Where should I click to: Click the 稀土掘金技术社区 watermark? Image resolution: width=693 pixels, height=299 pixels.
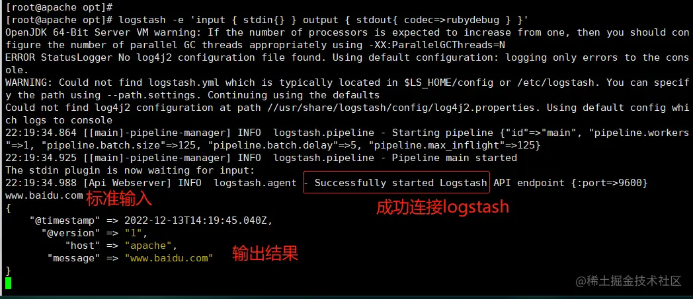(629, 281)
